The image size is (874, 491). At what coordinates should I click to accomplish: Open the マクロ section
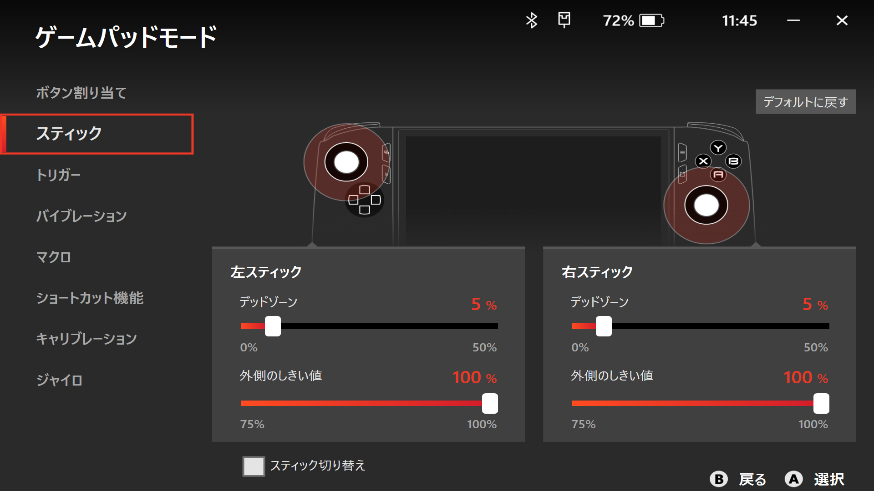click(x=54, y=257)
